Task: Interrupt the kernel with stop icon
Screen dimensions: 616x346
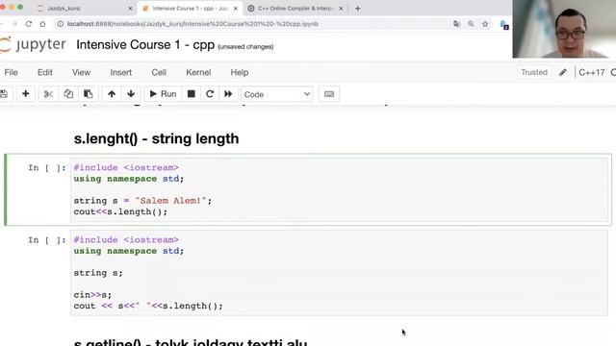Action: [192, 94]
